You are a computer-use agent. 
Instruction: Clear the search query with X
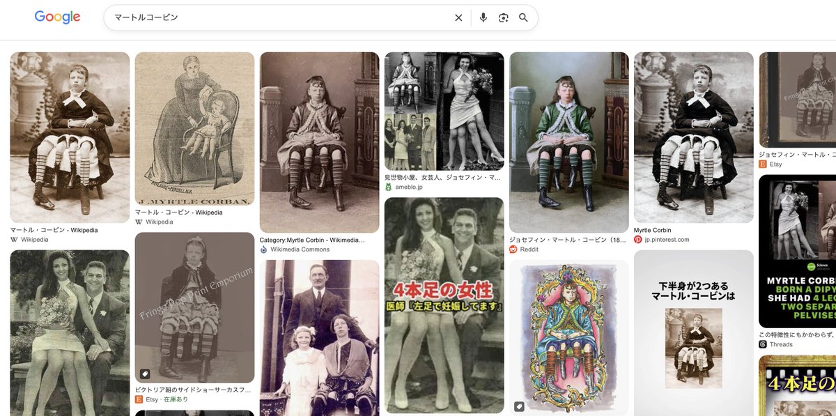[x=458, y=18]
